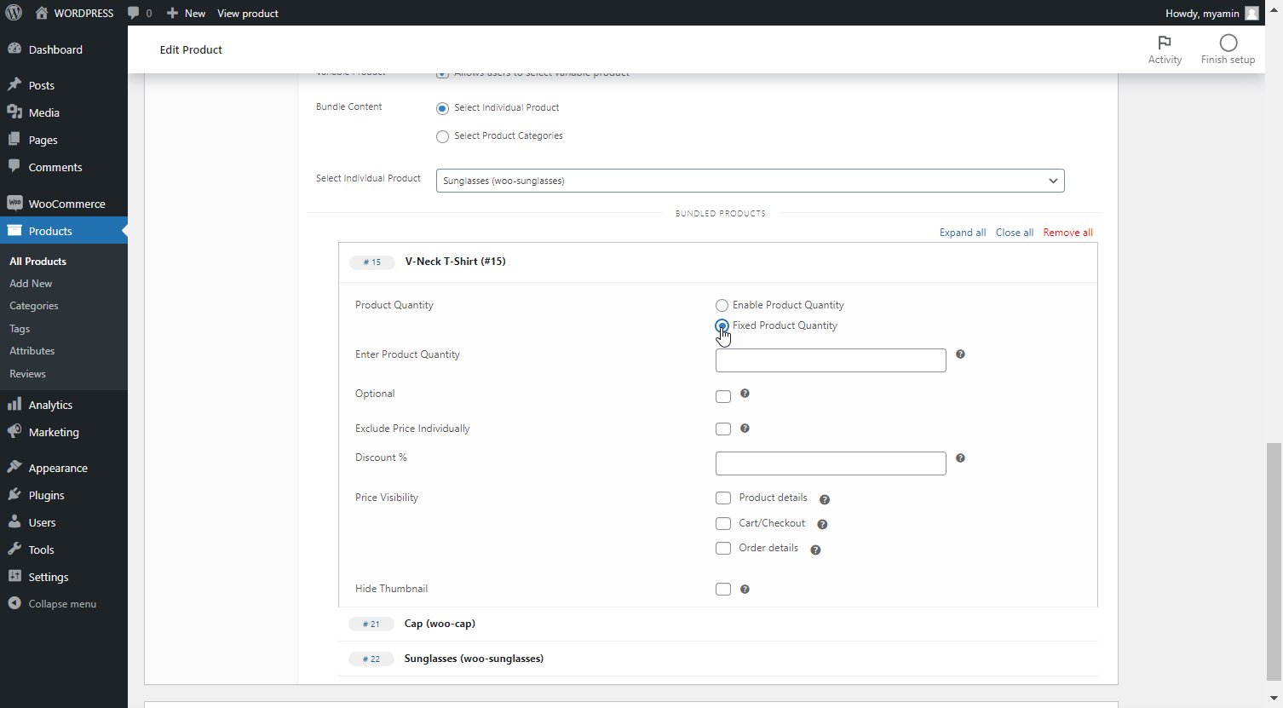Click Remove all link
This screenshot has width=1283, height=708.
tap(1068, 233)
